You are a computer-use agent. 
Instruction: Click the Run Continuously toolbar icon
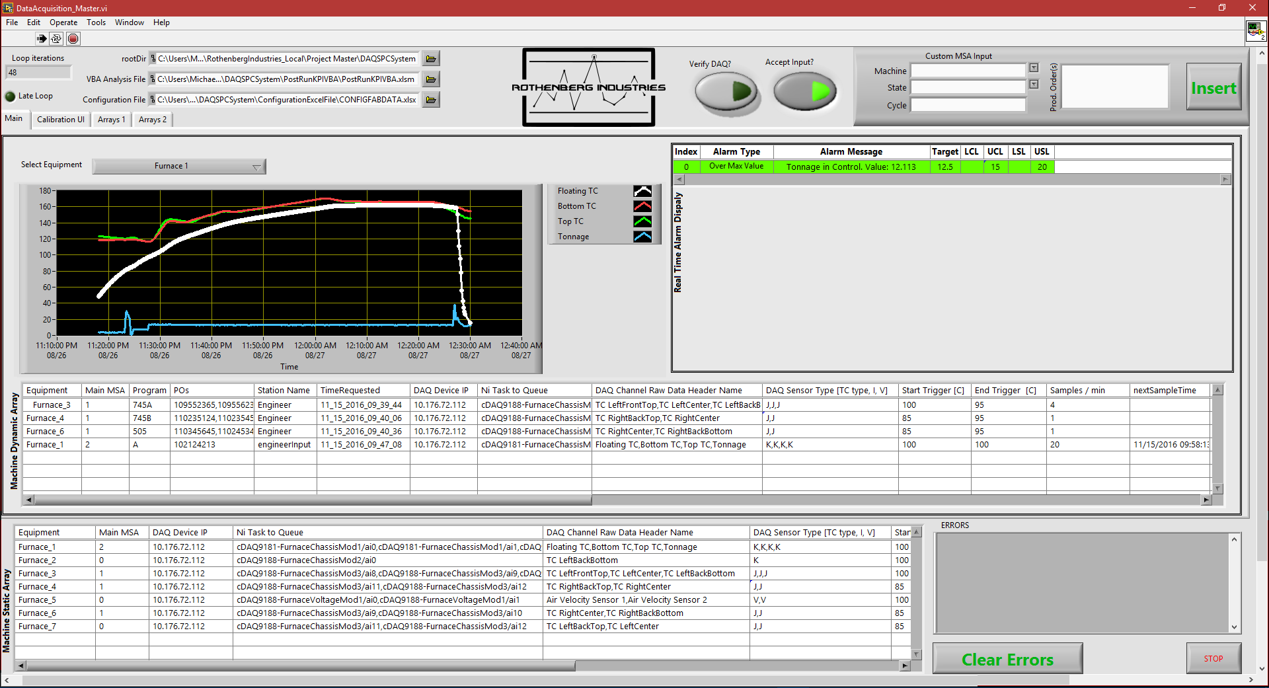(56, 38)
